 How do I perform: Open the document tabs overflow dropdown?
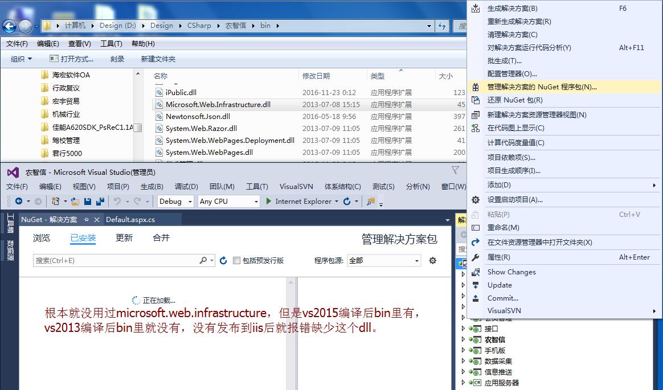click(448, 220)
